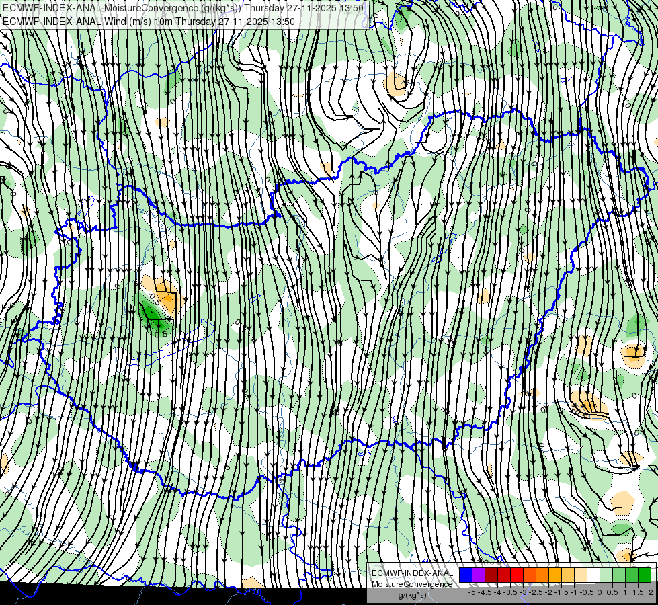Click the ECMWF-INDEX-ANAL label in the legend
This screenshot has height=605, width=658.
pyautogui.click(x=413, y=573)
